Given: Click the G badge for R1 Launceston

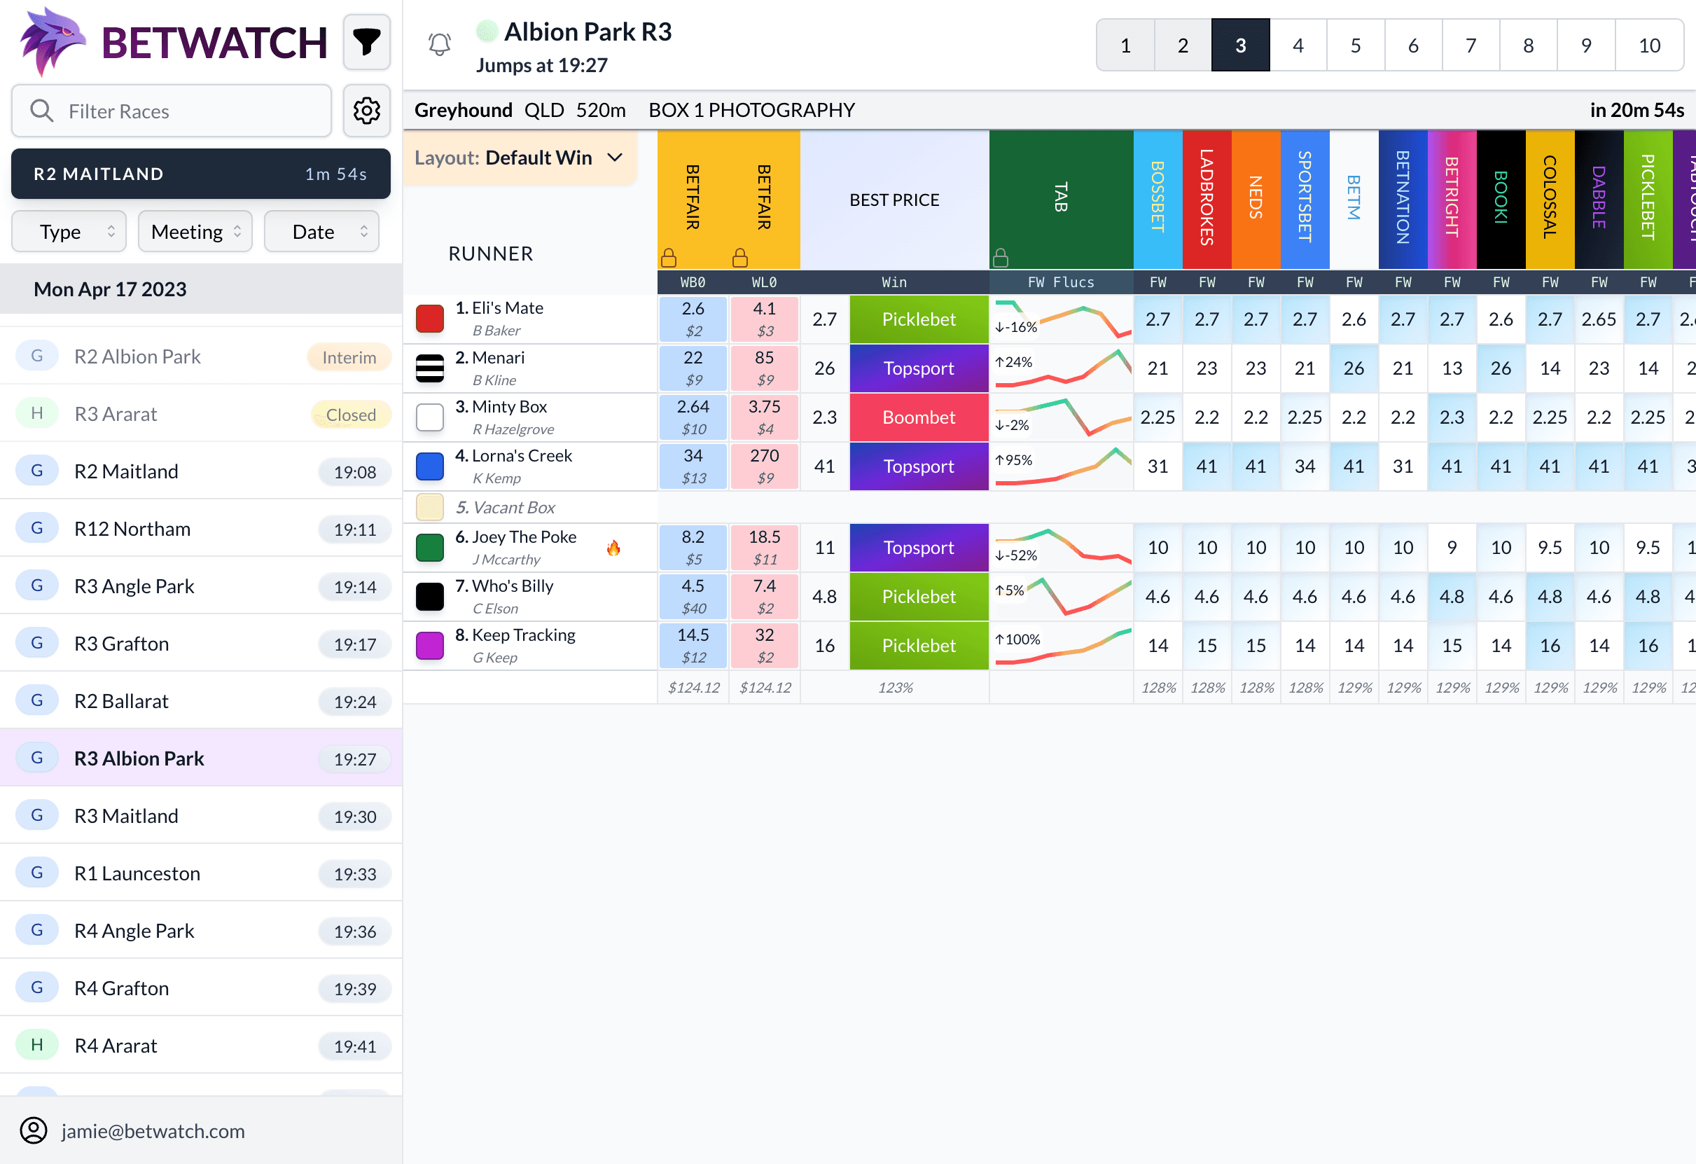Looking at the screenshot, I should click(x=37, y=873).
